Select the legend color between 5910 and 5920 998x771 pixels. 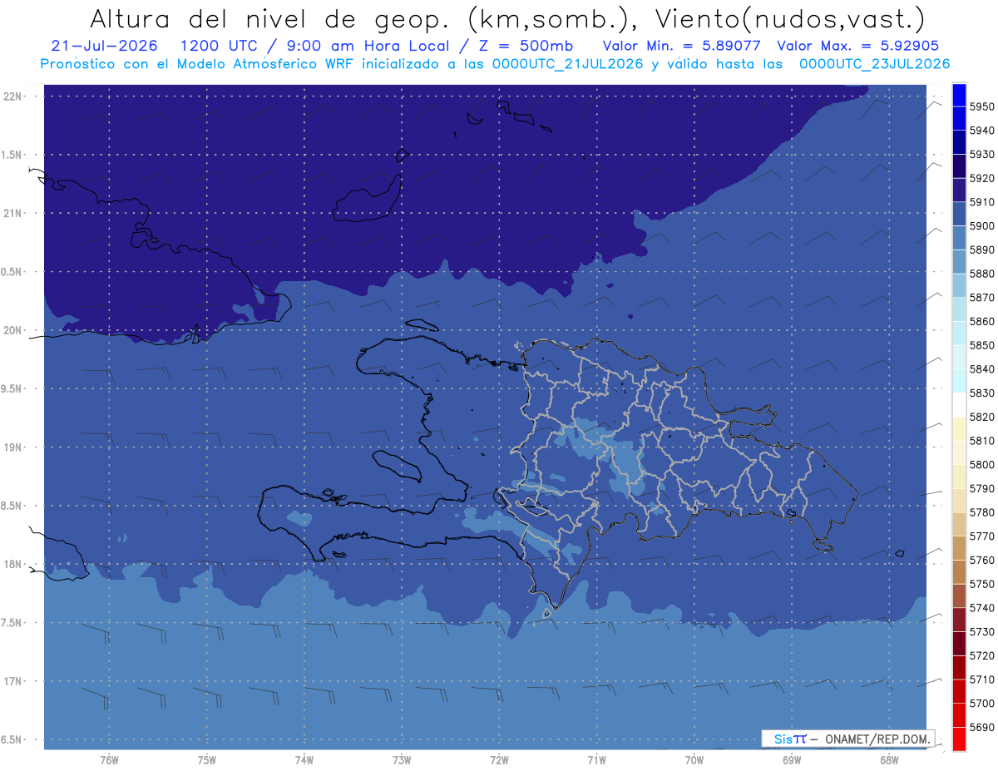coord(958,190)
